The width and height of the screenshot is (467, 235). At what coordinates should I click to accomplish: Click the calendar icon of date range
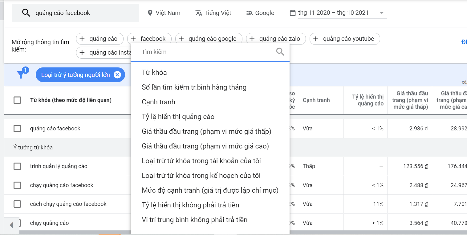pos(293,13)
